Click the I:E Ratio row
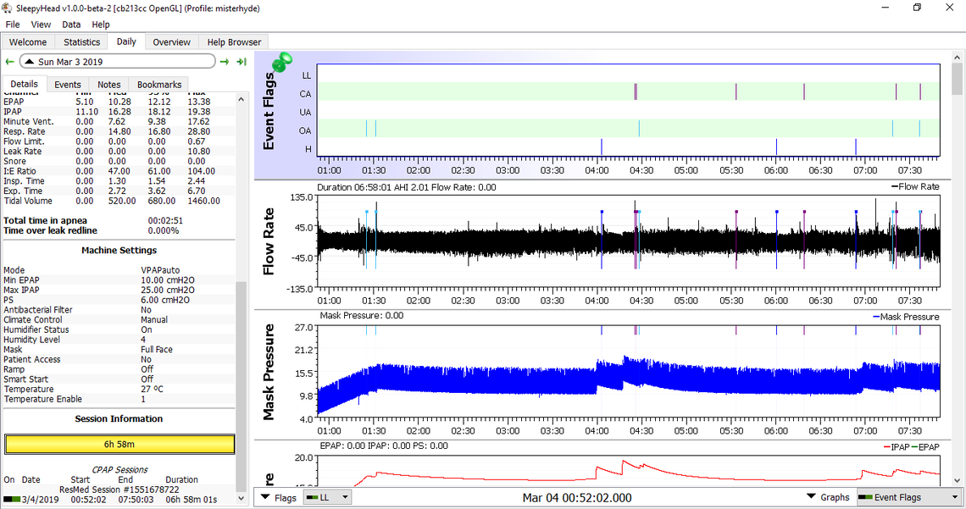966x509 pixels. (119, 171)
